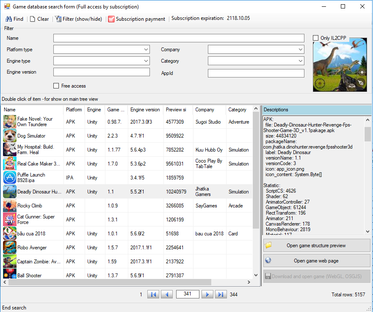Jump to the last results page

pyautogui.click(x=221, y=295)
